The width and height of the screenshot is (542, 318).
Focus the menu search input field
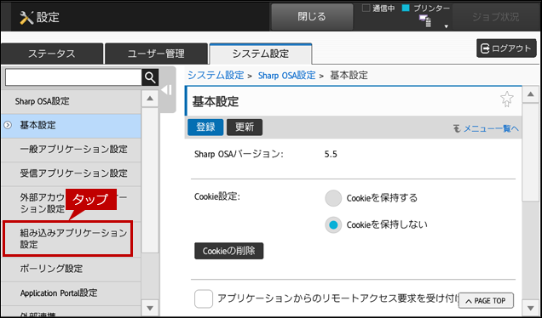tap(73, 77)
